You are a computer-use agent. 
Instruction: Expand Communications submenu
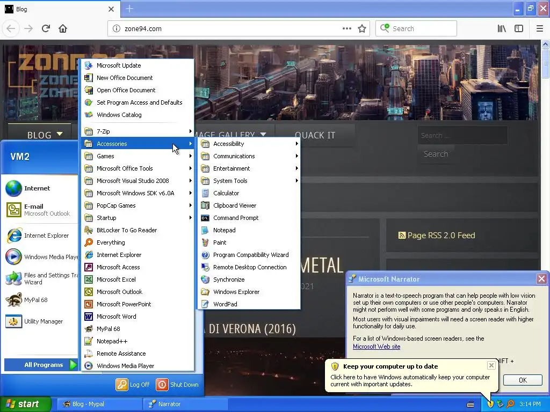pos(249,156)
